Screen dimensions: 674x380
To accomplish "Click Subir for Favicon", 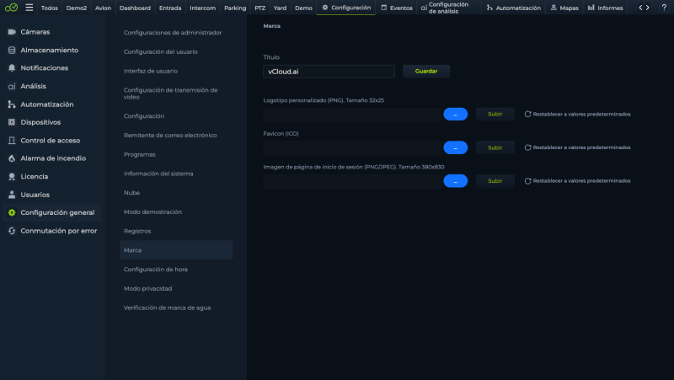I will point(495,147).
